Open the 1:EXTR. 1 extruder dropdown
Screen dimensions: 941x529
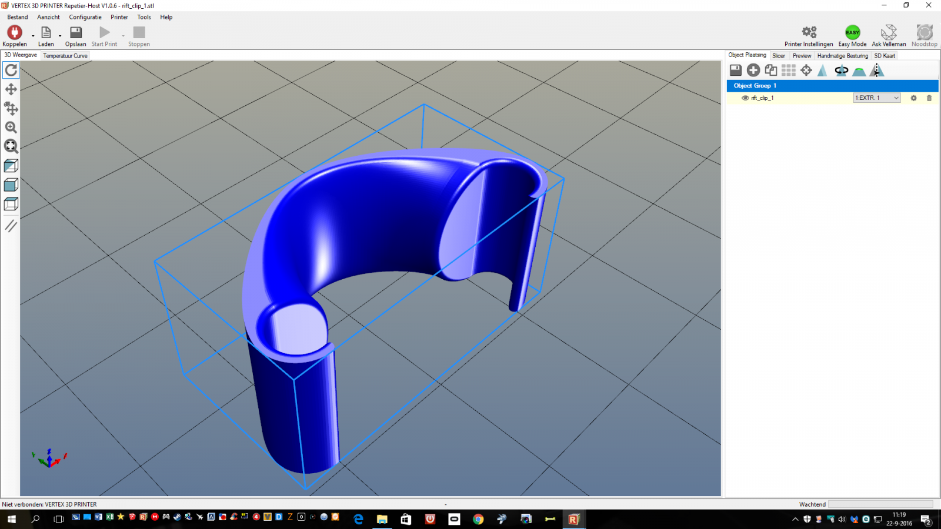[877, 98]
